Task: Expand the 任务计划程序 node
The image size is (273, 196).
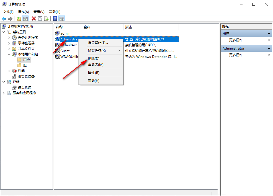Action: coord(9,38)
